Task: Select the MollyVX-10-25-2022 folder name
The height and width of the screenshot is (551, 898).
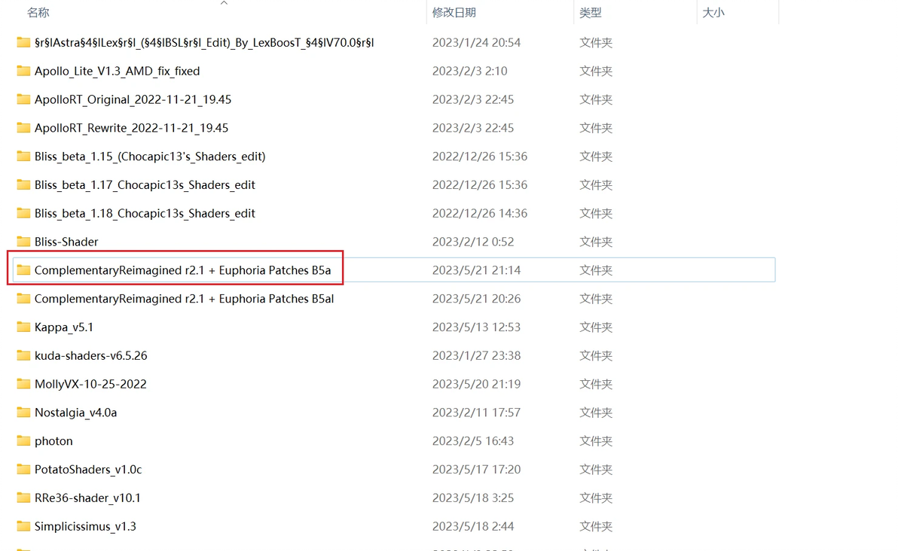Action: tap(90, 384)
